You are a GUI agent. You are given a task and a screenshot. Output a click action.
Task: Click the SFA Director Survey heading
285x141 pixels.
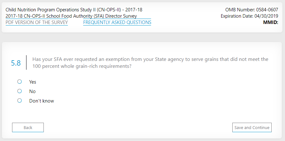[71, 16]
